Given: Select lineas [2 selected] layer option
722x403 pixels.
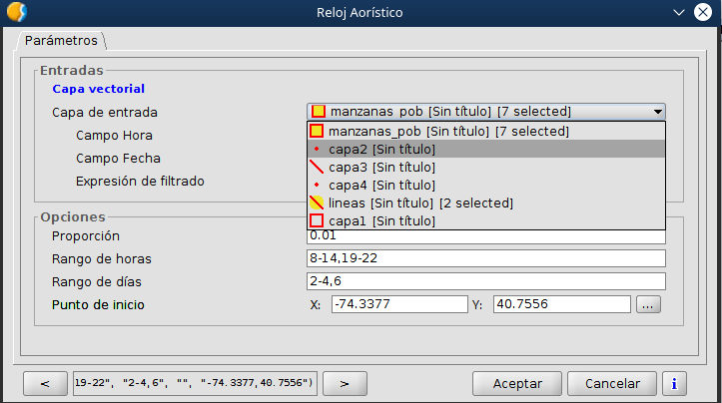Looking at the screenshot, I should (419, 202).
